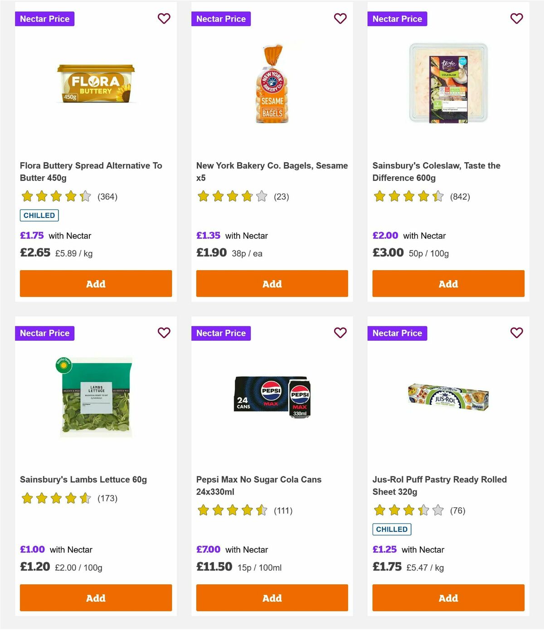Favourite the New York Bakery Sesame Bagels
The width and height of the screenshot is (544, 630).
(x=340, y=19)
